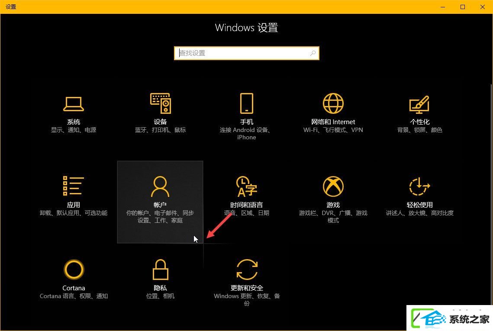Click the Wi-Fi、飞行模式、VPN description

tap(333, 130)
